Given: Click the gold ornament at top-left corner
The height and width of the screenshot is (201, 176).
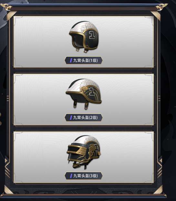Looking at the screenshot, I should (6, 7).
